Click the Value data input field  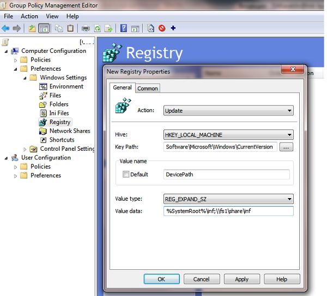tap(228, 211)
